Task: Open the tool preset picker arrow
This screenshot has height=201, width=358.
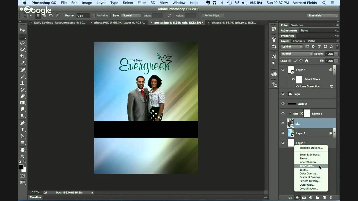Action: click(31, 16)
